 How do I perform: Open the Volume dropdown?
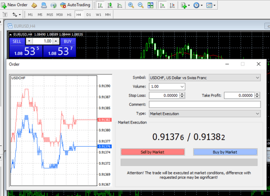[x=167, y=86]
